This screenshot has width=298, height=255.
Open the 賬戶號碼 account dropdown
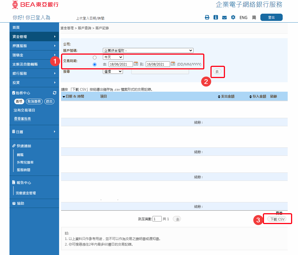(x=148, y=50)
